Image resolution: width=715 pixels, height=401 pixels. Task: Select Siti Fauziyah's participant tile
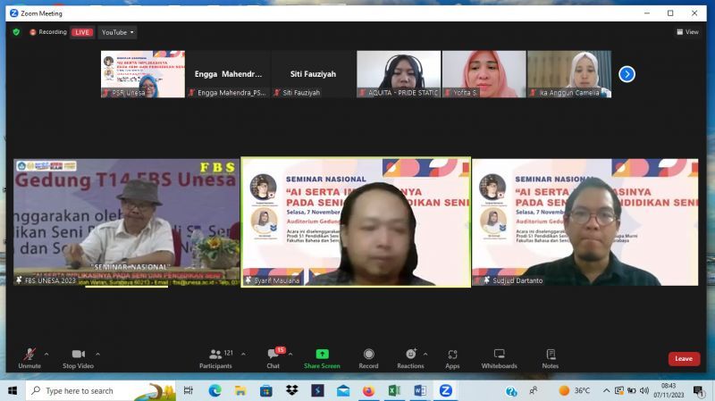tap(314, 74)
